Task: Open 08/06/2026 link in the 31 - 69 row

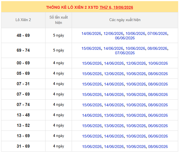Action: (x=158, y=147)
